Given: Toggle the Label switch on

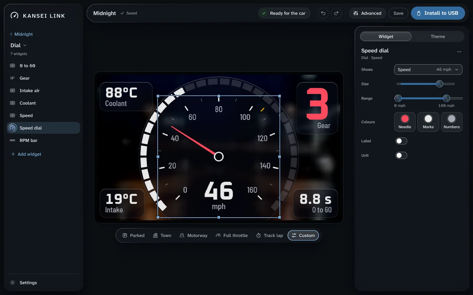Looking at the screenshot, I should point(401,141).
